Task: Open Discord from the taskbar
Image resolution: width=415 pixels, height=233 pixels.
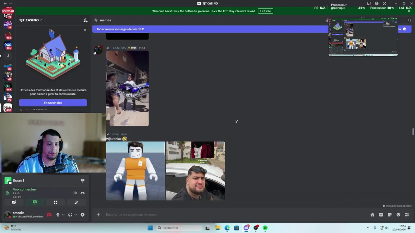Action: tap(246, 228)
